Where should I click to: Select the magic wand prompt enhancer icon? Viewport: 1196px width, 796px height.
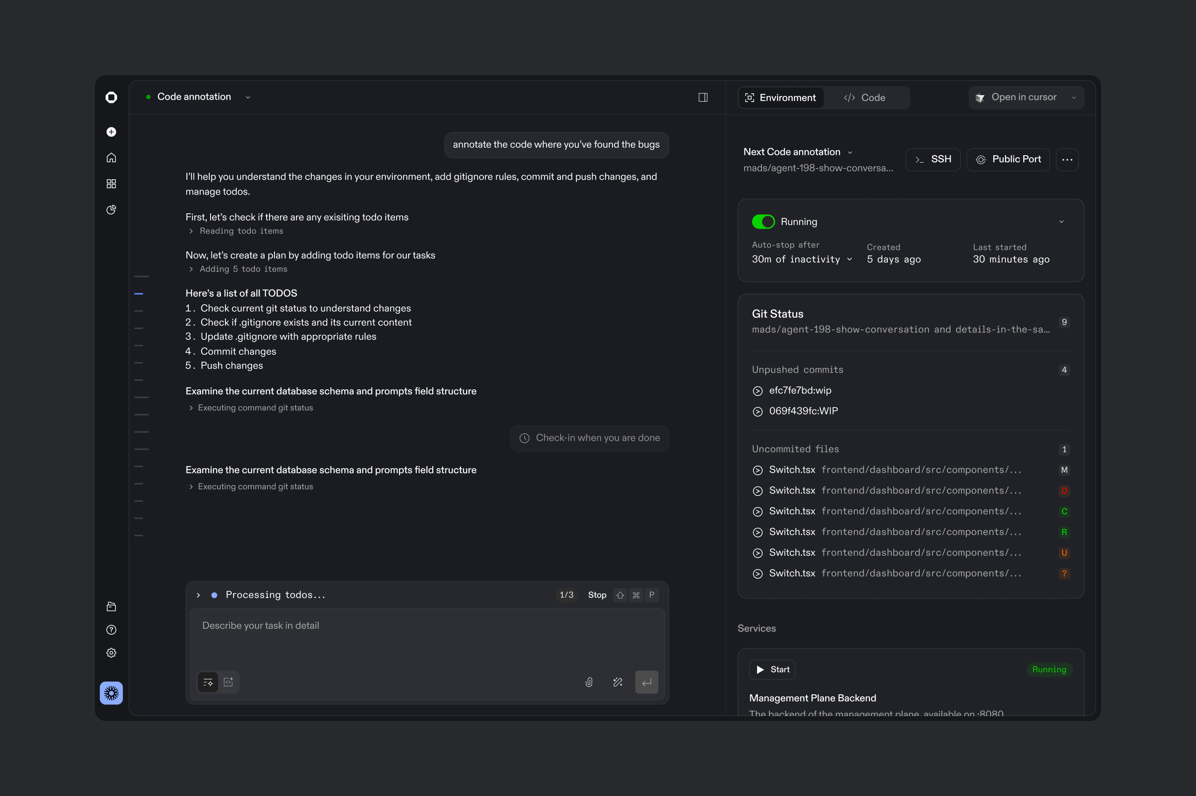click(x=618, y=682)
